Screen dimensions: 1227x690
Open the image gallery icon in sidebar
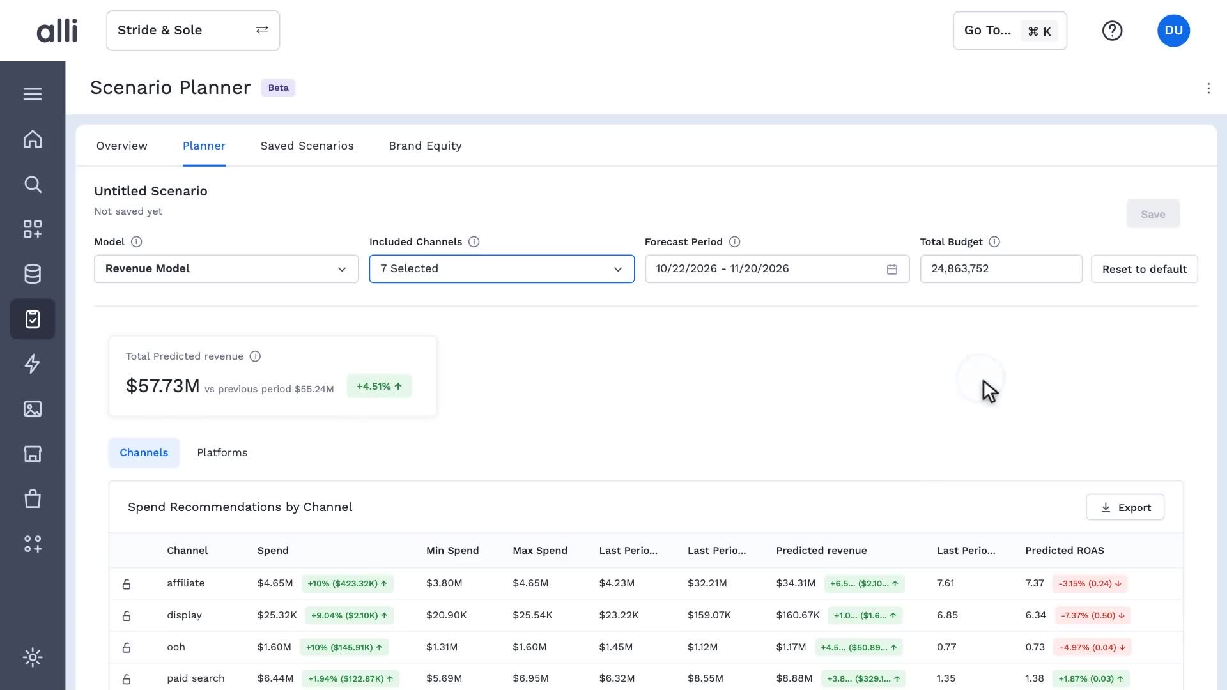tap(33, 409)
